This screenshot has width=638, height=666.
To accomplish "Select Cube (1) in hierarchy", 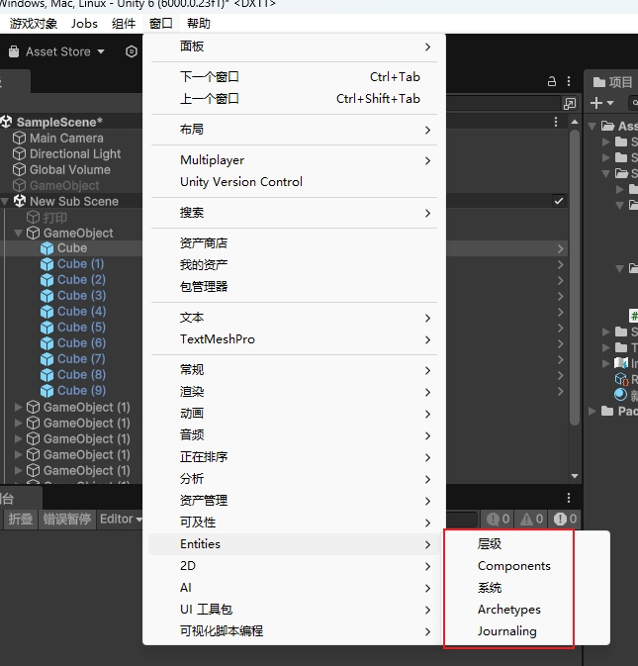I will [81, 264].
